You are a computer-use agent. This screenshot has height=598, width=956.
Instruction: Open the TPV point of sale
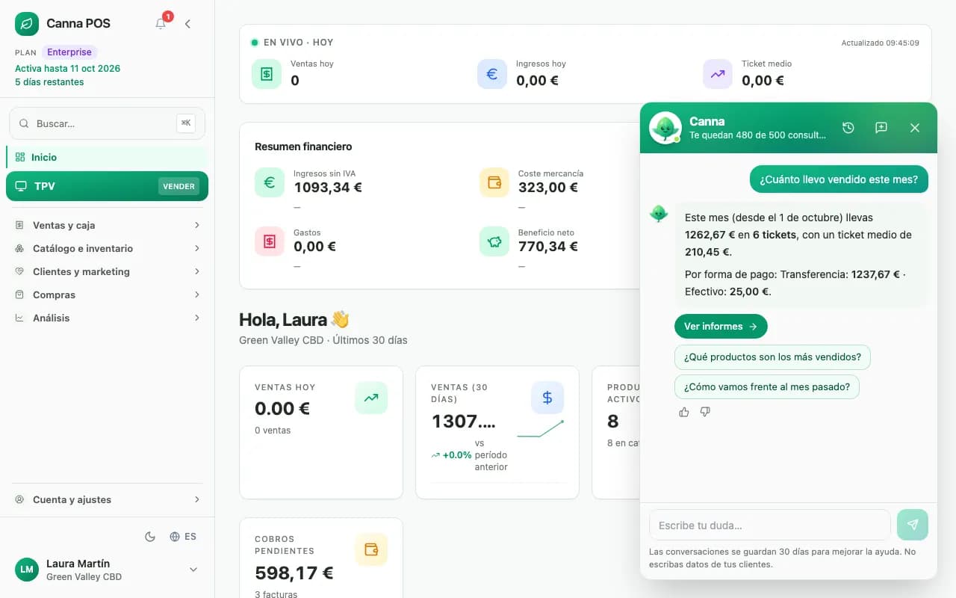click(x=107, y=186)
